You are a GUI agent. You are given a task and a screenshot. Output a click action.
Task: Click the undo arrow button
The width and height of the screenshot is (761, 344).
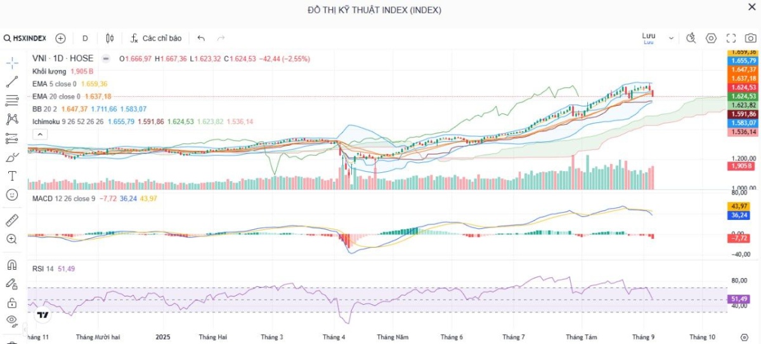(x=201, y=38)
